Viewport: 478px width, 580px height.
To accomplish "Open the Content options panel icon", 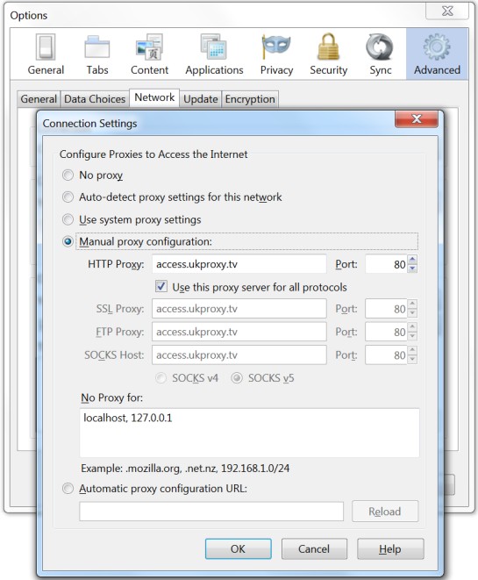I will point(149,54).
